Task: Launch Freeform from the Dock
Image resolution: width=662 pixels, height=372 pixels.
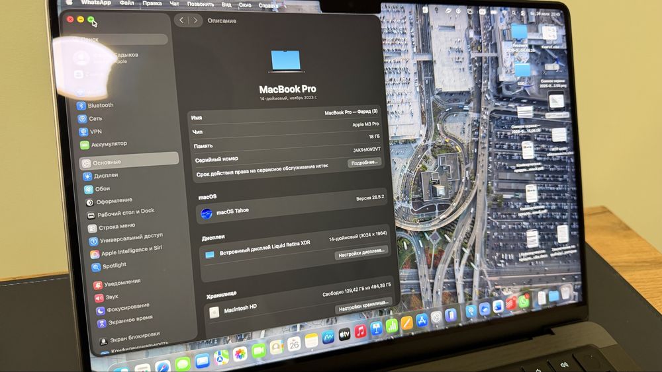Action: coord(328,338)
